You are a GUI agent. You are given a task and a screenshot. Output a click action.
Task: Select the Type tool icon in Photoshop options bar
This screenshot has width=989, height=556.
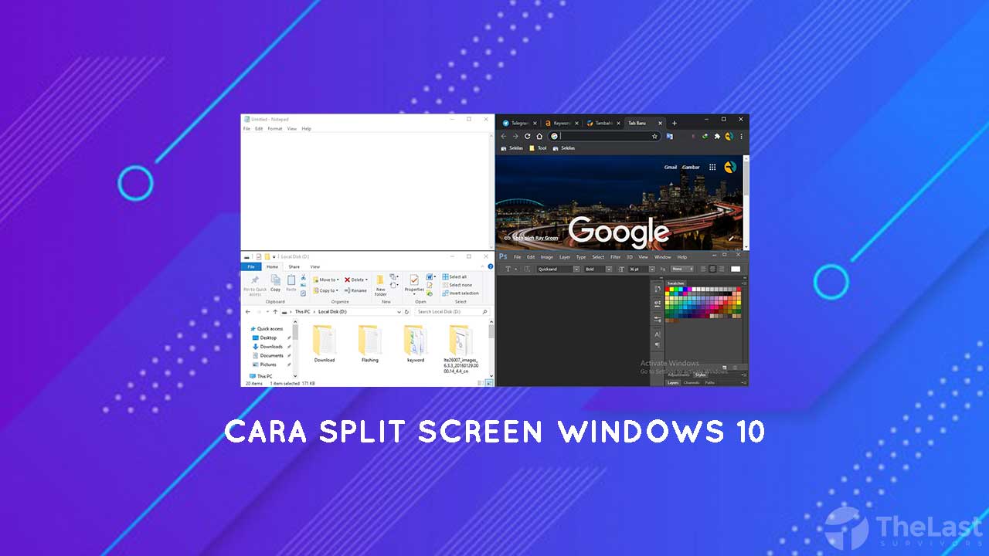point(508,269)
